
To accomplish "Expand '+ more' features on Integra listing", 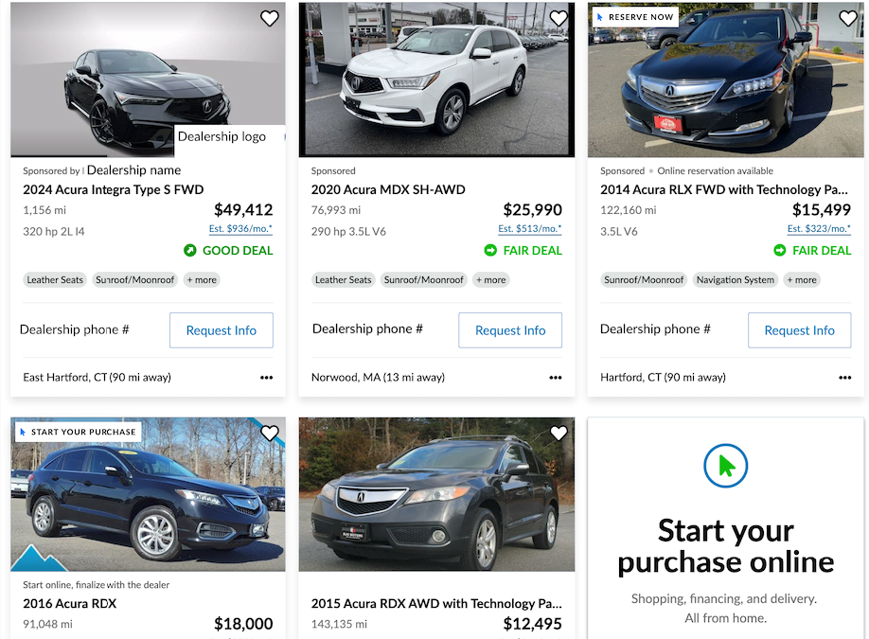I will [x=201, y=280].
